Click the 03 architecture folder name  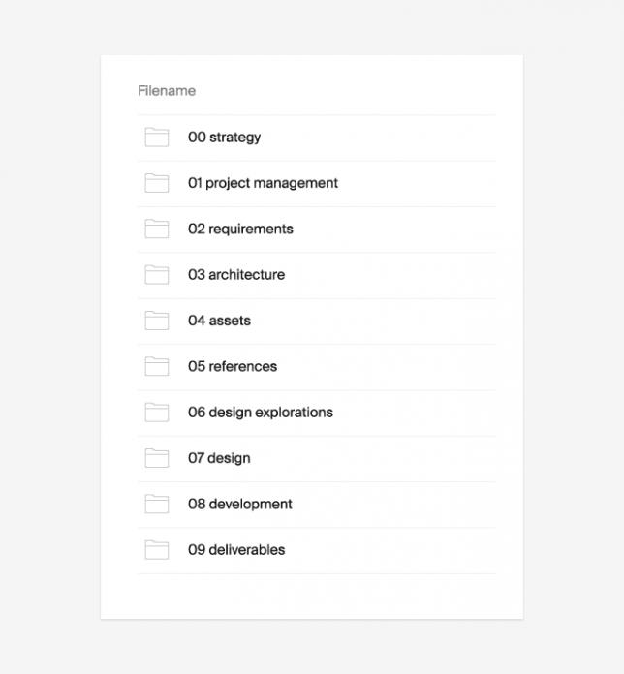(236, 275)
